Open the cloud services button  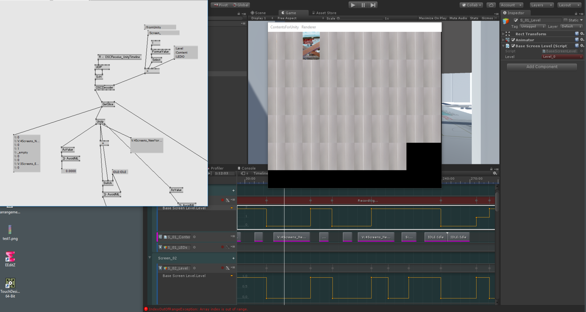pyautogui.click(x=491, y=5)
